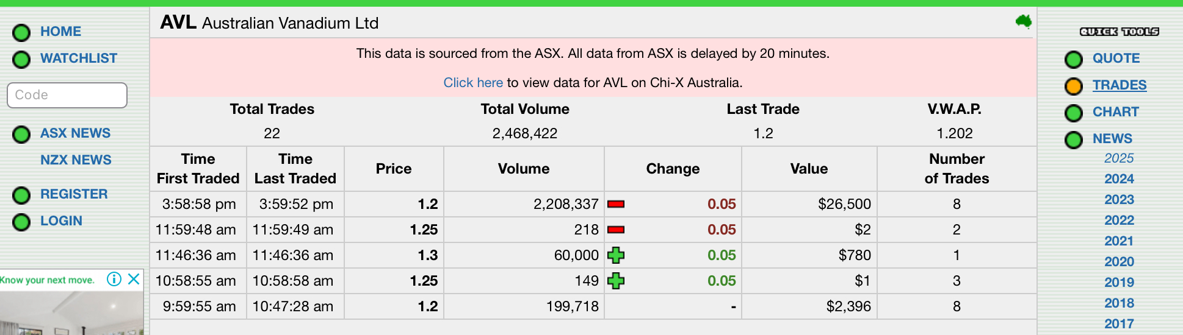Click the orange circle beside TRADES
Screen dimensions: 1183x335
[1074, 86]
